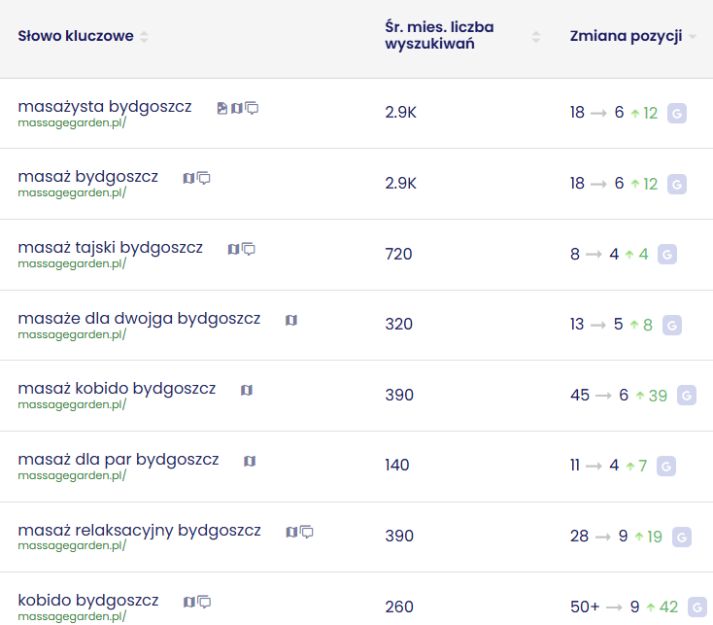Screen dimensions: 713x625
Task: Select keyword masaże dla dwojga bydgoszcz
Action: 139,319
